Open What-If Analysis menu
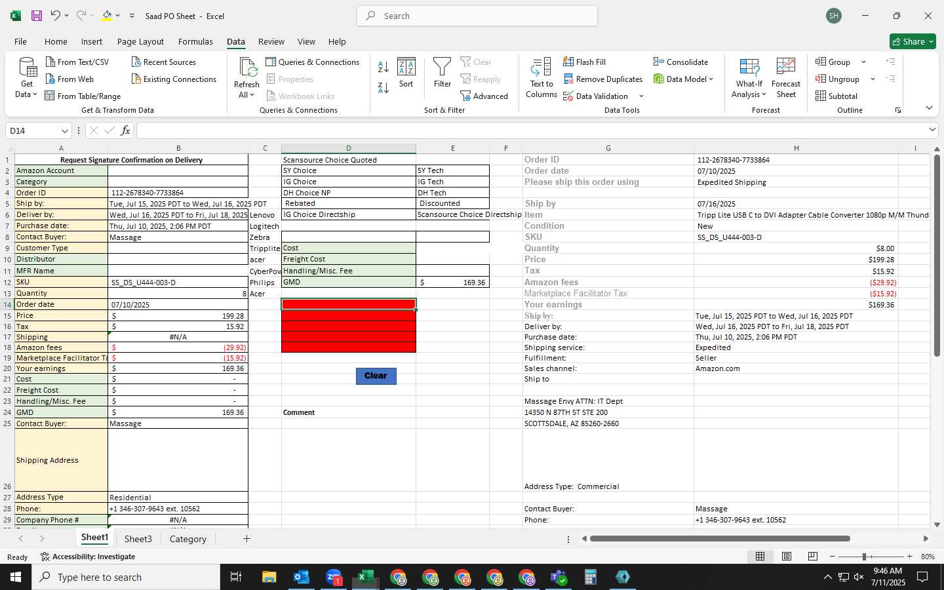This screenshot has width=944, height=590. click(x=749, y=78)
